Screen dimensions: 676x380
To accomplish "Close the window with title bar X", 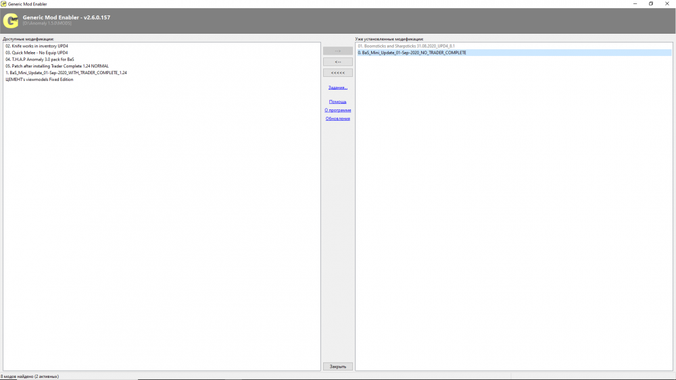I will (x=667, y=4).
